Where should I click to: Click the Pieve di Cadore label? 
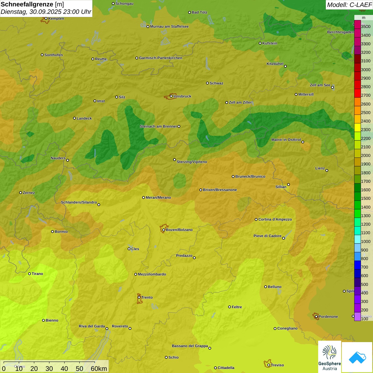(x=267, y=236)
